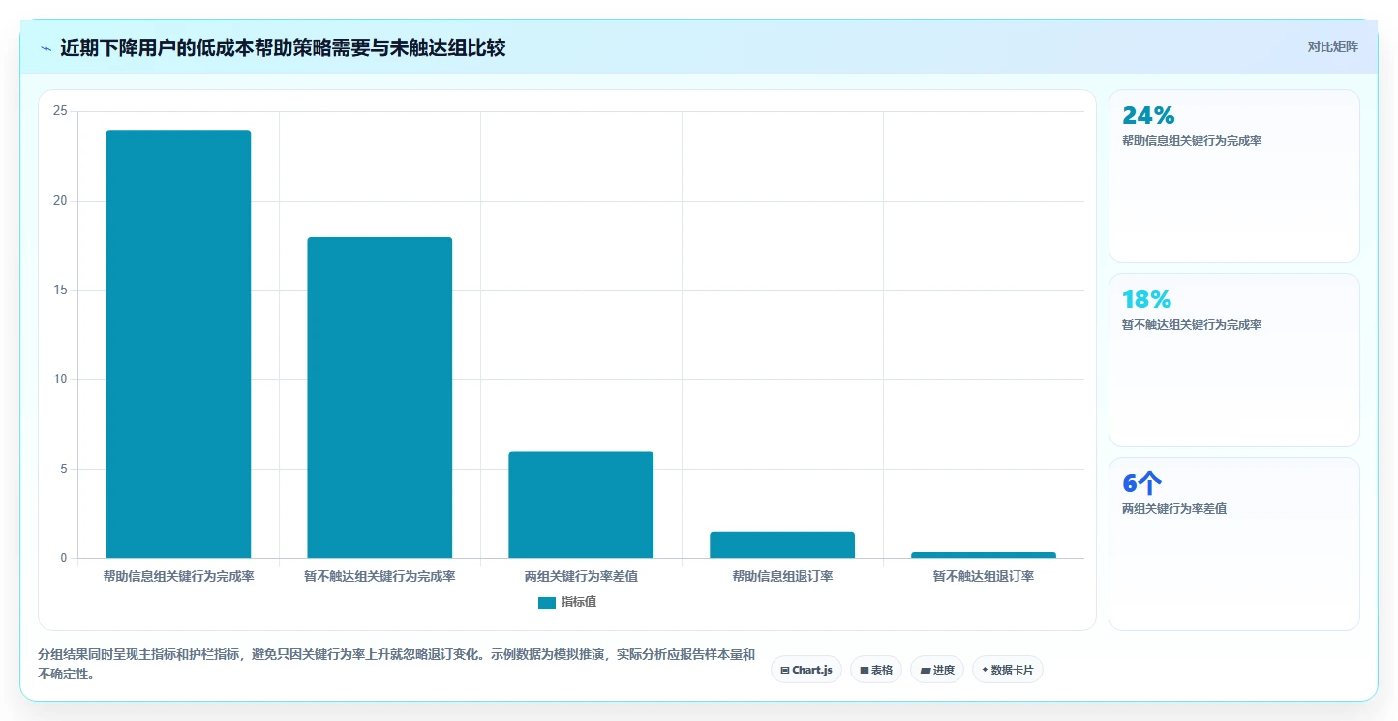
Task: Click the 两组关键行为率差值 bar
Action: click(x=581, y=505)
